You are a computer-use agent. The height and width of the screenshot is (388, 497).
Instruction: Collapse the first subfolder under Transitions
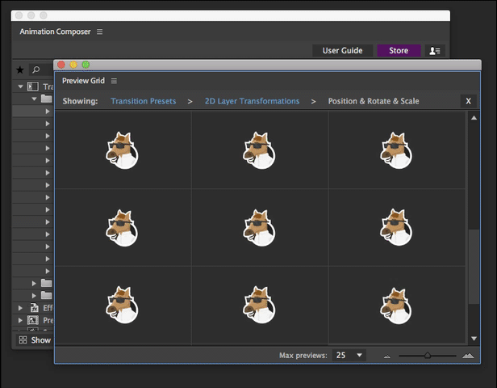coord(34,99)
